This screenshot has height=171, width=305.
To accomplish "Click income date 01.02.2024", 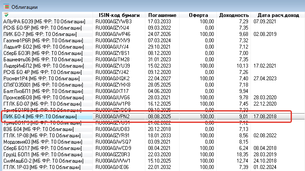I will [x=265, y=167].
